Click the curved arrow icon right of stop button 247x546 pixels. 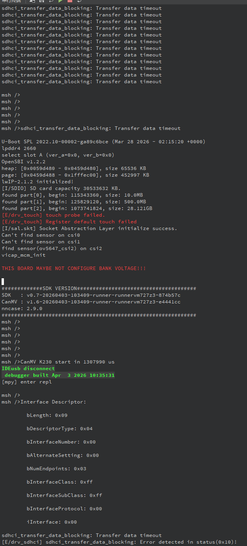tap(79, 1)
